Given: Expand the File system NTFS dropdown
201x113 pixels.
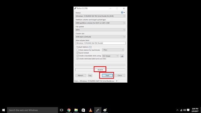Looking at the screenshot, I should point(100,30).
